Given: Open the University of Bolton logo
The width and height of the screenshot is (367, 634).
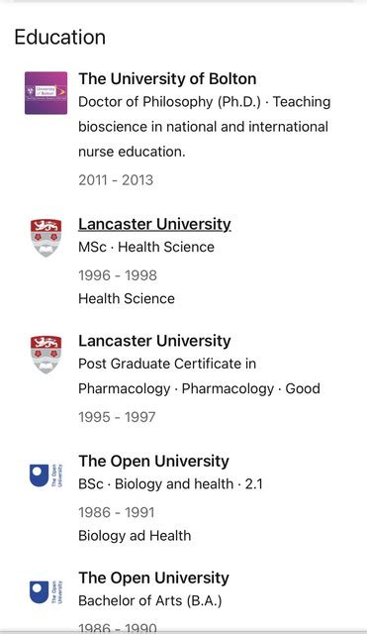Looking at the screenshot, I should pos(46,93).
